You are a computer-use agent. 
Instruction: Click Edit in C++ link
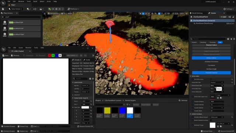230,24
